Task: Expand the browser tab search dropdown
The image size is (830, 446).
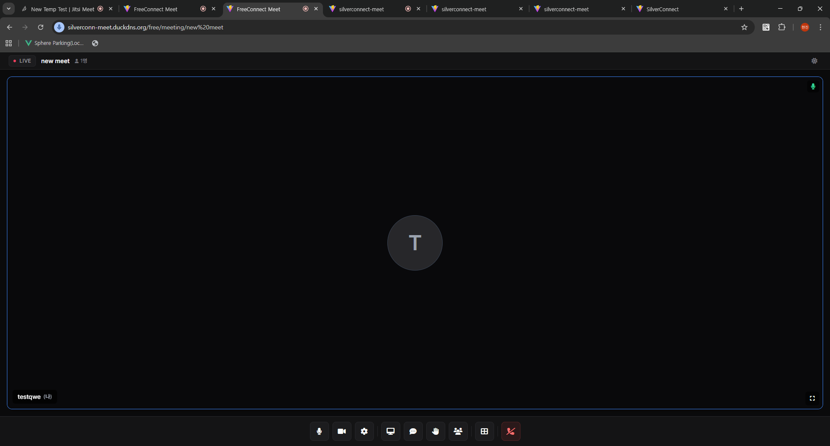Action: pos(9,9)
